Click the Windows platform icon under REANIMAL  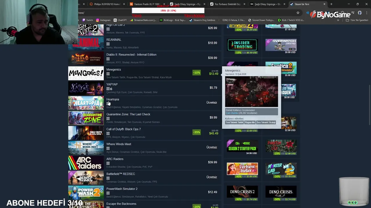tap(108, 44)
